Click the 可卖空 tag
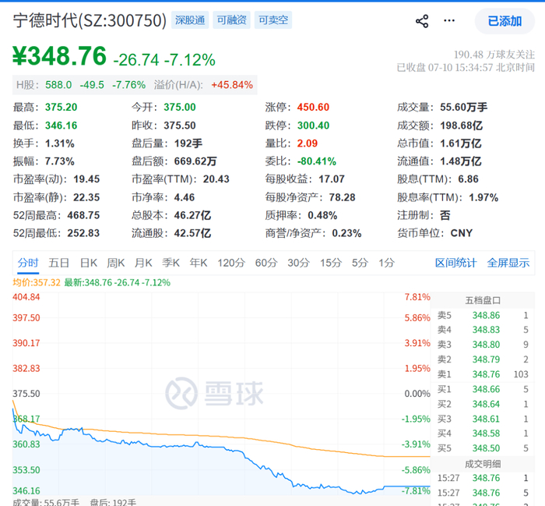Screen dimensions: 545x506 point(273,20)
